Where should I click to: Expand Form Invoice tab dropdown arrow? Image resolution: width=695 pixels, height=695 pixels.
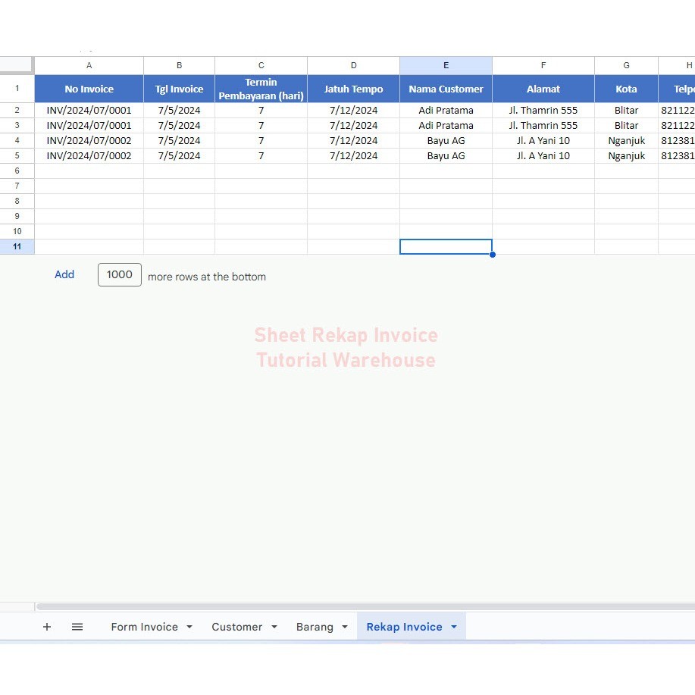pyautogui.click(x=189, y=627)
